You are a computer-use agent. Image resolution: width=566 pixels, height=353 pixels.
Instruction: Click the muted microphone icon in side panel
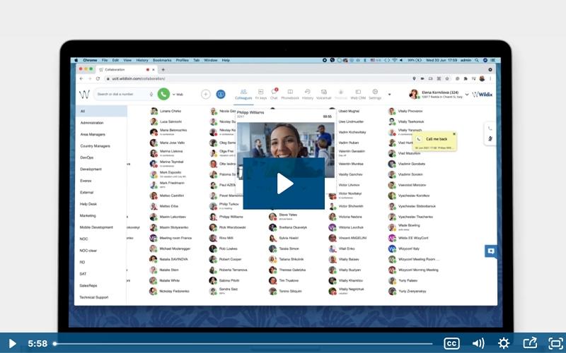490,138
